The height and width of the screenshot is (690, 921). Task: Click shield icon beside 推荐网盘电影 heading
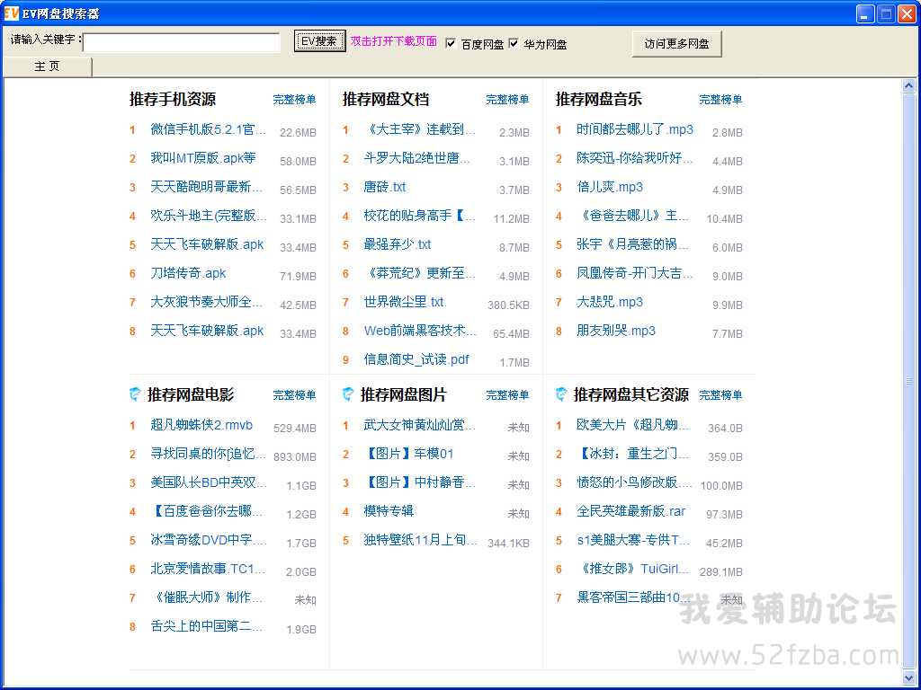[135, 394]
